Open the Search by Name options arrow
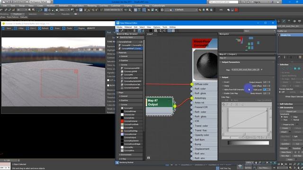This screenshot has width=303, height=170. pos(118,37)
